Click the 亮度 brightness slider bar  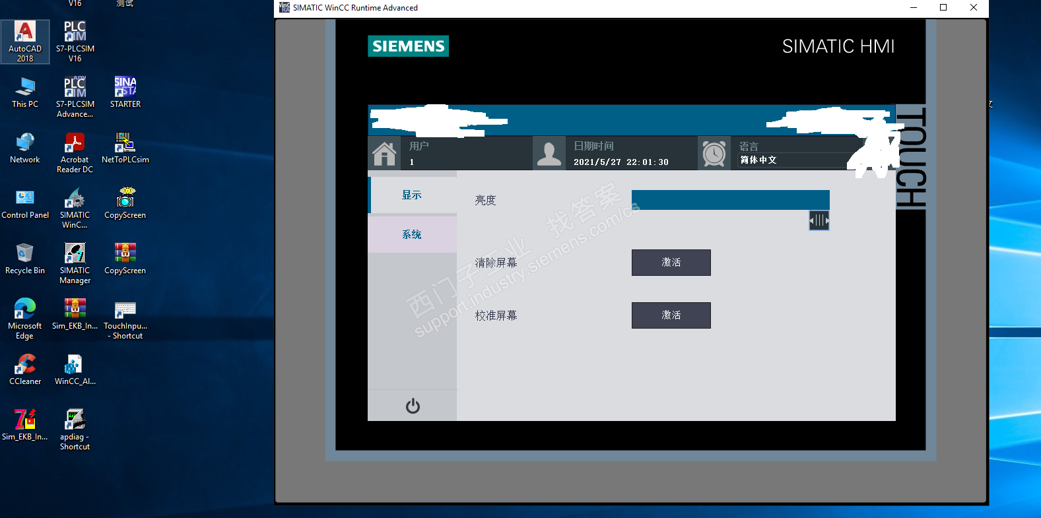coord(731,200)
